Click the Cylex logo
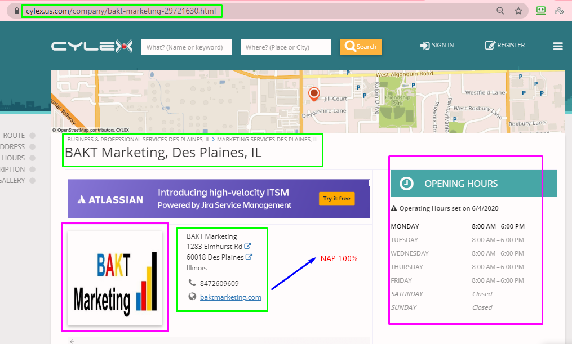The height and width of the screenshot is (344, 572). (92, 46)
